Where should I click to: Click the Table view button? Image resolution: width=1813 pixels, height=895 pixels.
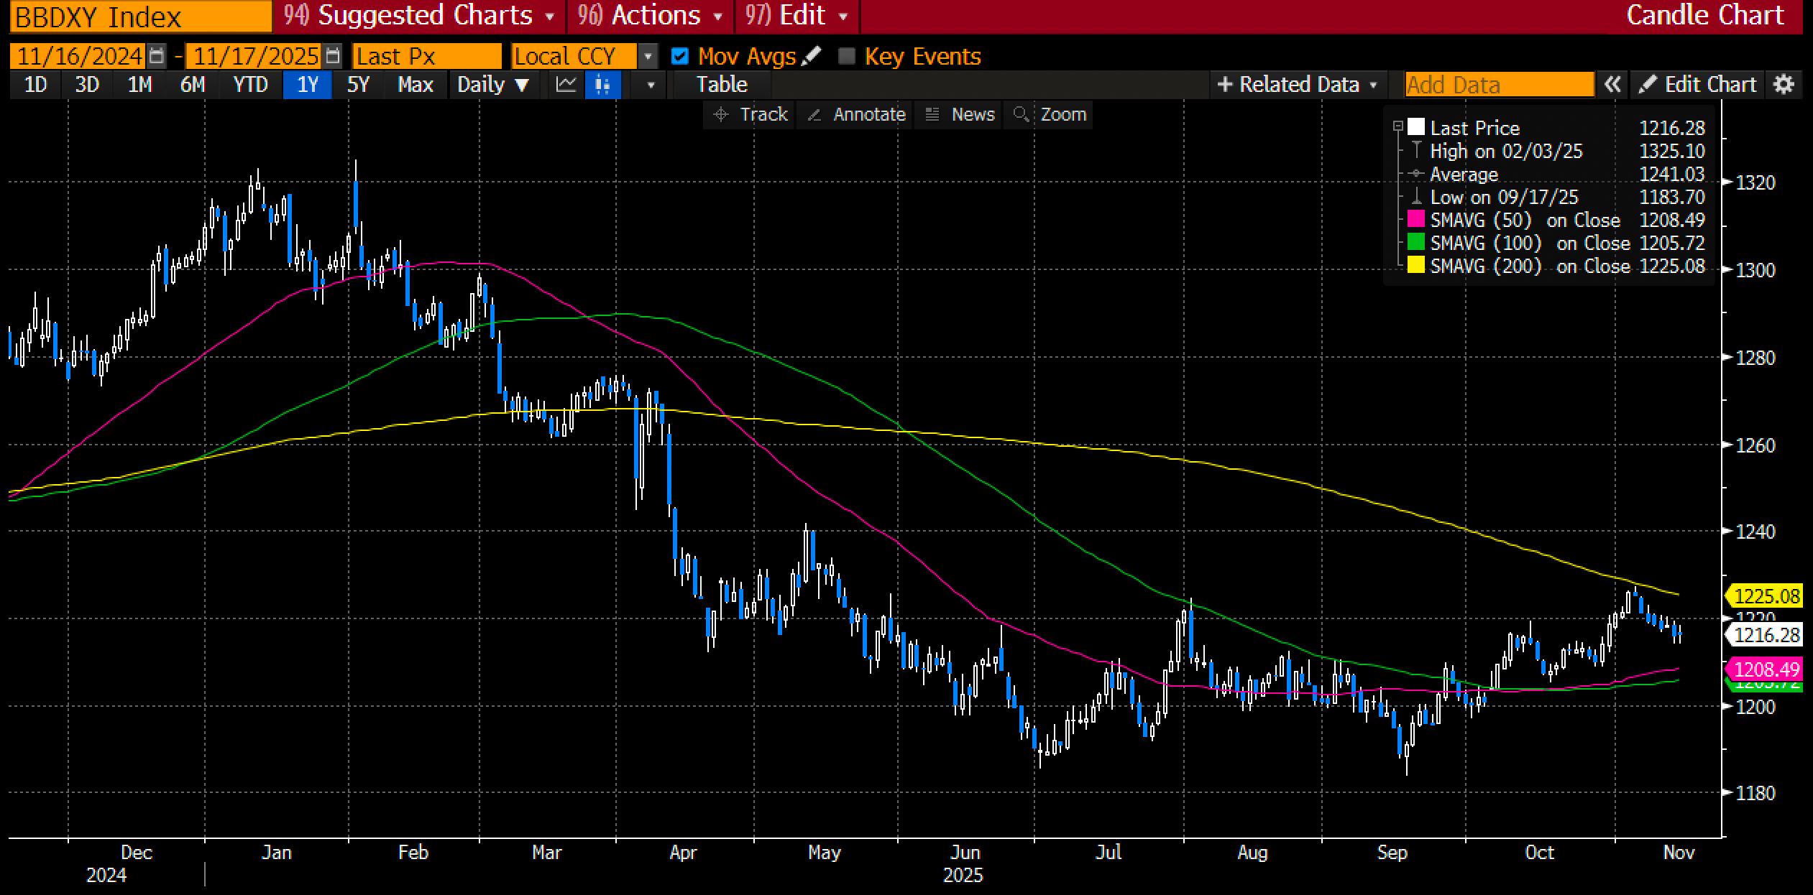pos(721,85)
